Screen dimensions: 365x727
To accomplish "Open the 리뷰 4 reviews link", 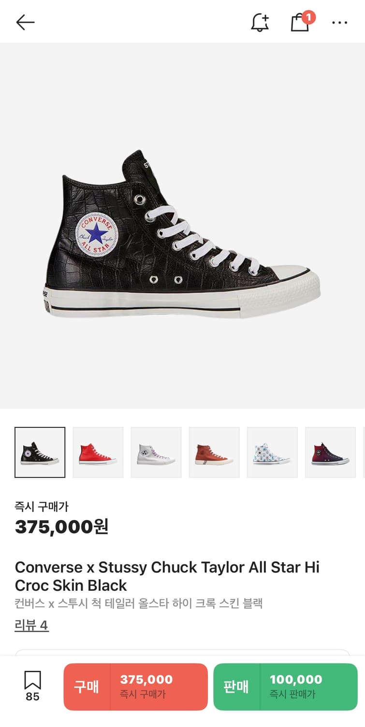I will coord(31,625).
